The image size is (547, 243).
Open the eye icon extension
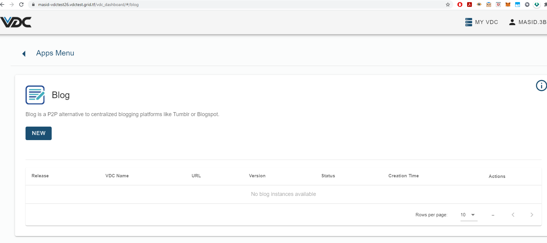click(x=479, y=4)
